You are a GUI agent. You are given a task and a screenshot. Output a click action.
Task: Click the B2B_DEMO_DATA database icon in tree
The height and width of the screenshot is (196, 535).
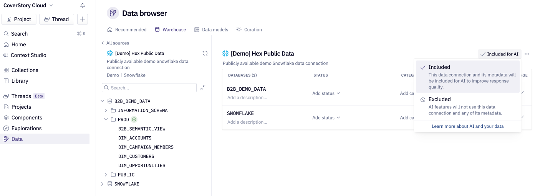110,101
